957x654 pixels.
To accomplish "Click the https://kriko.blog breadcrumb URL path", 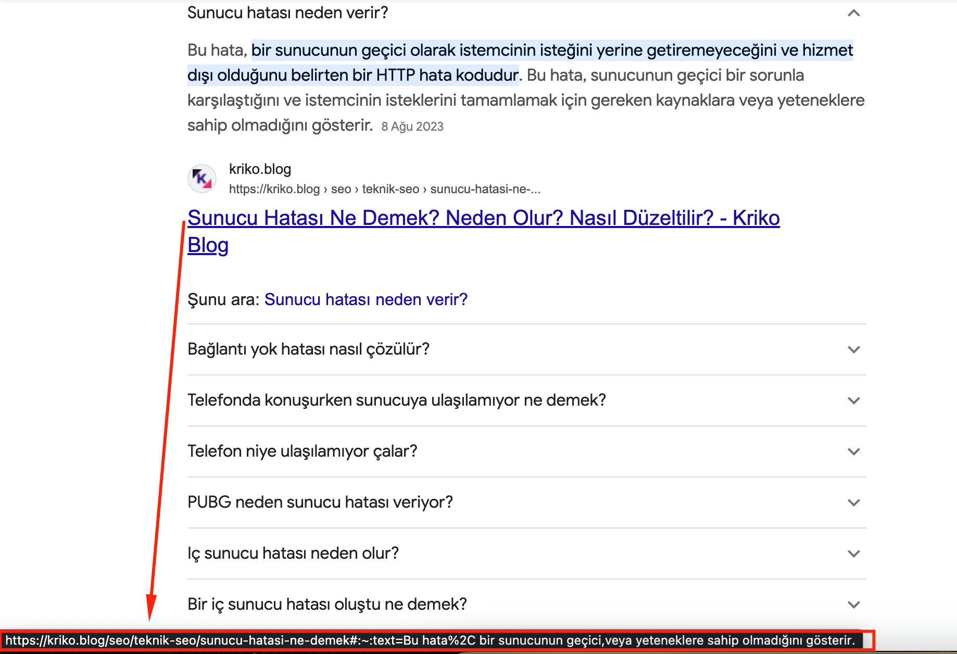I will tap(384, 189).
